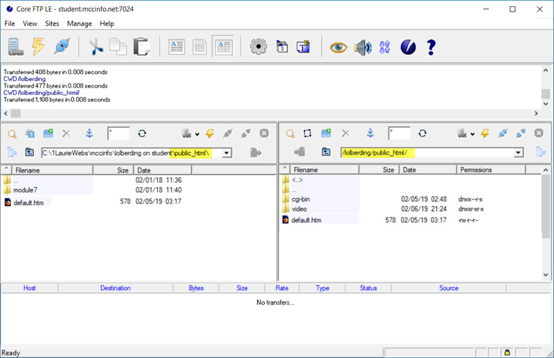Click the lock icon in status bar
Image resolution: width=554 pixels, height=358 pixels.
click(507, 352)
